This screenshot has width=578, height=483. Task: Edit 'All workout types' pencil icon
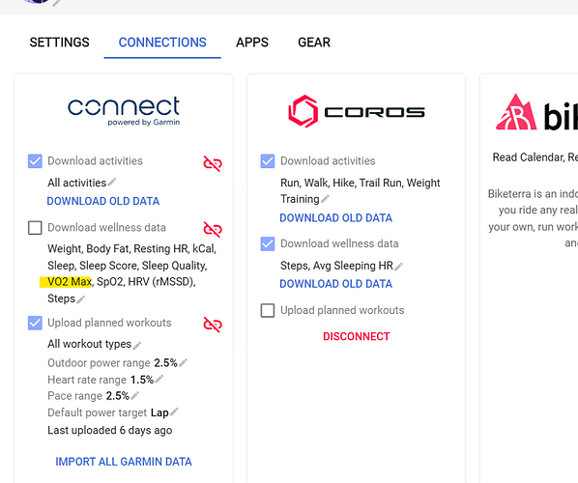136,345
